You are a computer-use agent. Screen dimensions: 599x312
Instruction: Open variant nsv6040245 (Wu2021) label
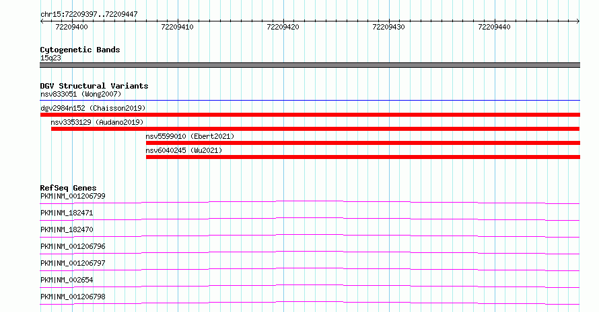184,150
